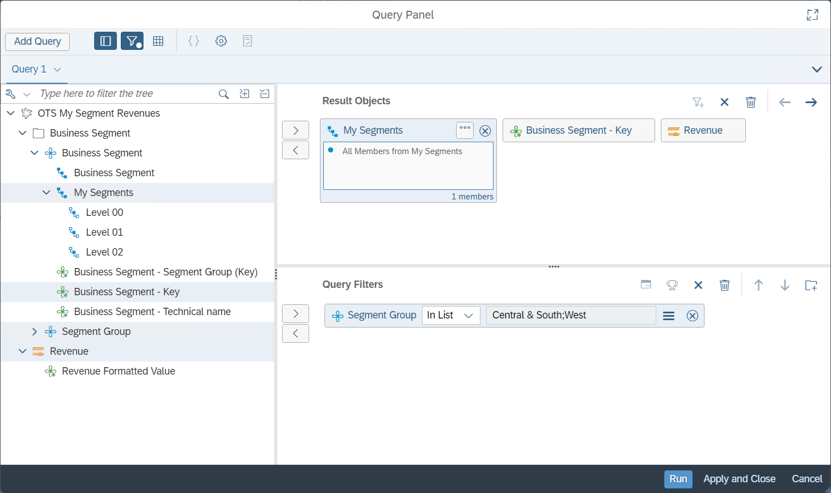Image resolution: width=831 pixels, height=493 pixels.
Task: Toggle the data preview table panel
Action: [158, 41]
